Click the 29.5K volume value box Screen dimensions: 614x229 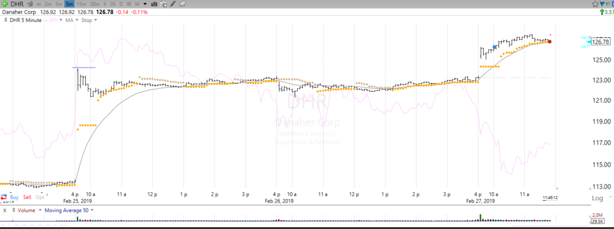tap(597, 222)
